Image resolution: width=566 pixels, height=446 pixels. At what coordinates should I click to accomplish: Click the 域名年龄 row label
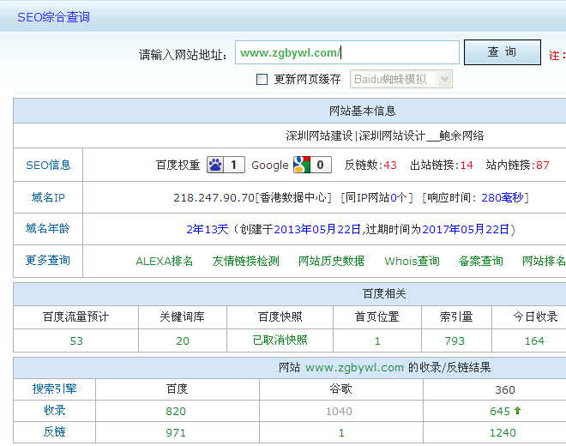[48, 229]
